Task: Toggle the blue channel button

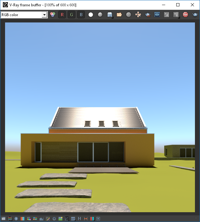Action: click(81, 15)
